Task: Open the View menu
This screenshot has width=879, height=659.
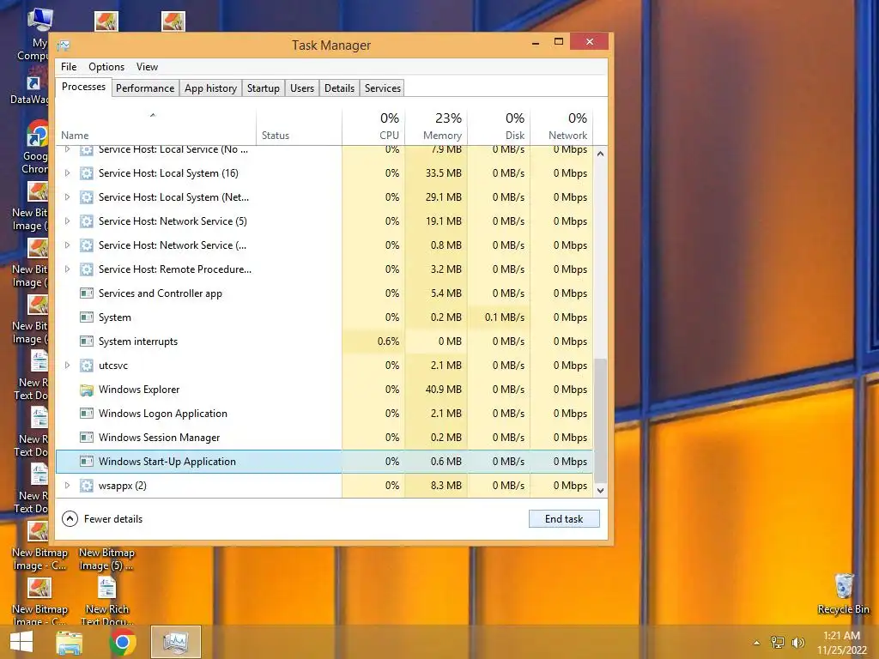Action: 147,67
